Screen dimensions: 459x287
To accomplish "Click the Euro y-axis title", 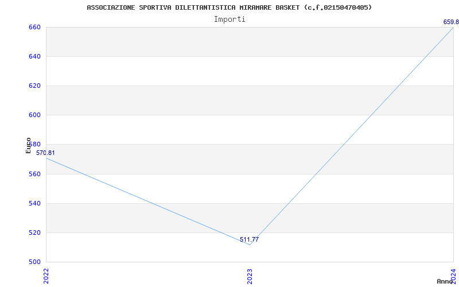I will point(28,146).
